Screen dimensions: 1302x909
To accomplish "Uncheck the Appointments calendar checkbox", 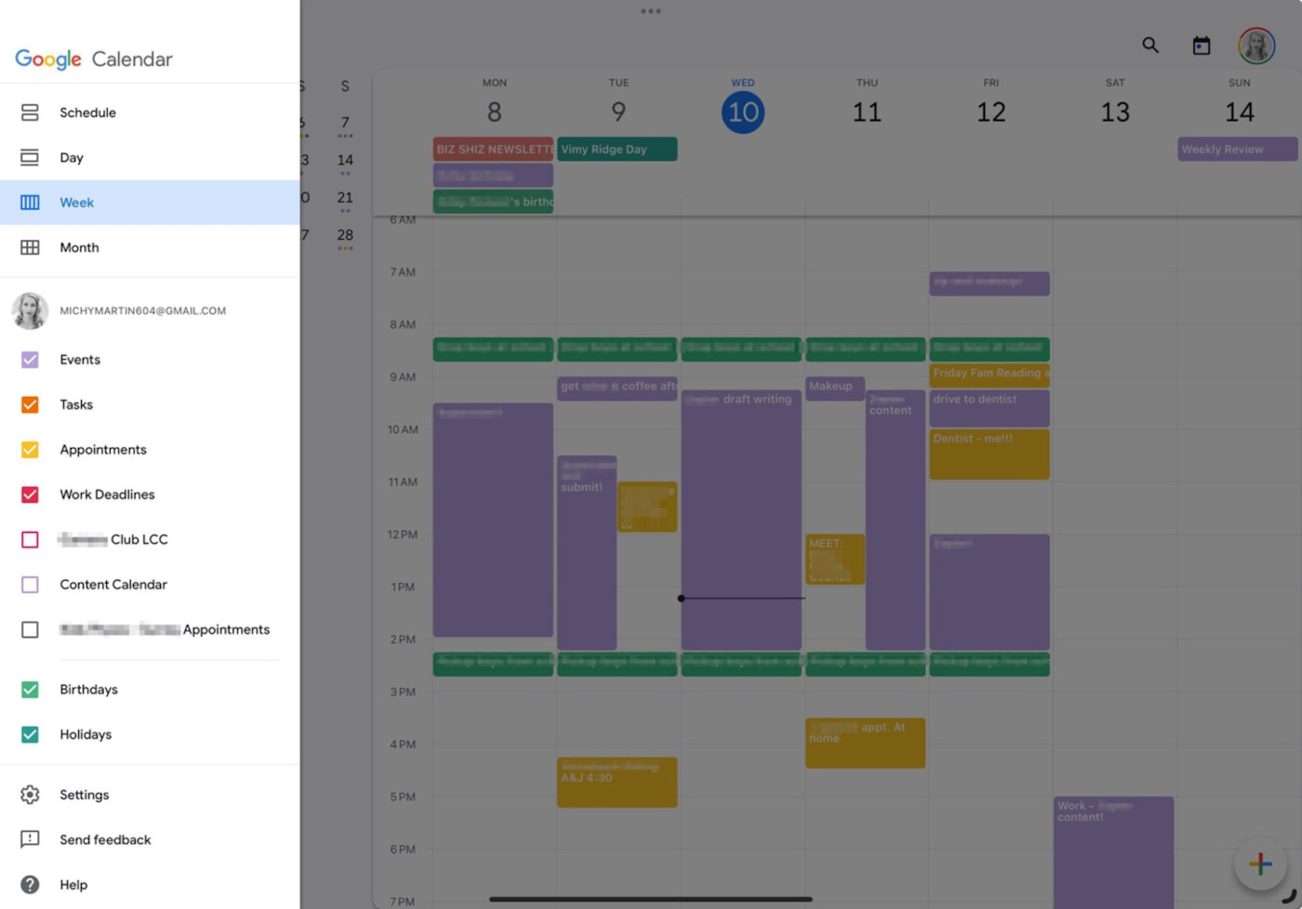I will (x=30, y=450).
